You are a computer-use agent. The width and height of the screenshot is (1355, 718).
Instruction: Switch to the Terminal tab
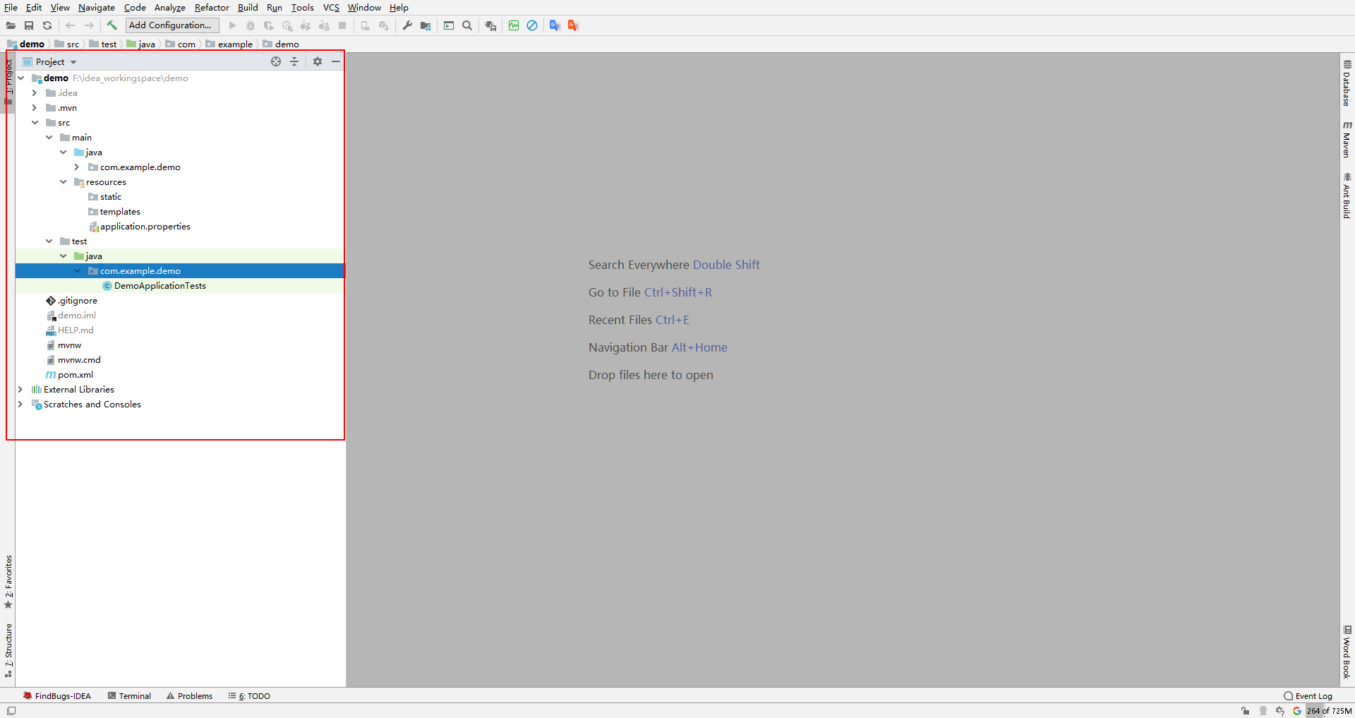130,696
